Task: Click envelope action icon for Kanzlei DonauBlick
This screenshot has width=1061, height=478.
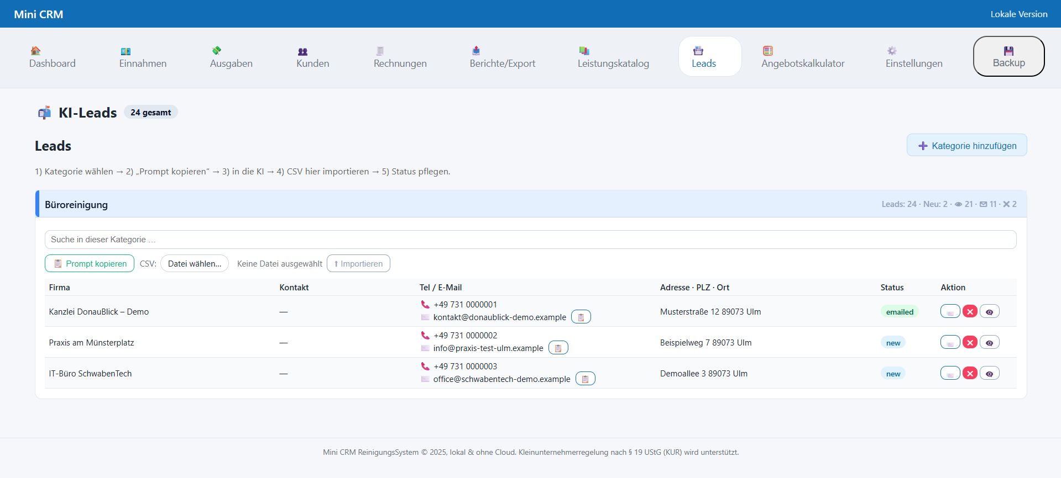Action: click(x=950, y=312)
